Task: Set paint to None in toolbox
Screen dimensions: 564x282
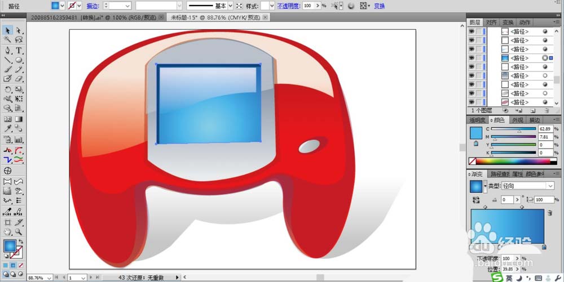Action: (x=20, y=266)
